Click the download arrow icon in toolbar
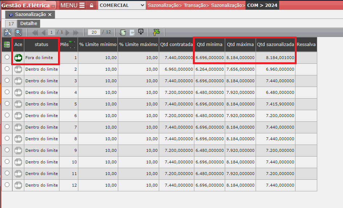Image resolution: width=343 pixels, height=208 pixels. [x=141, y=32]
